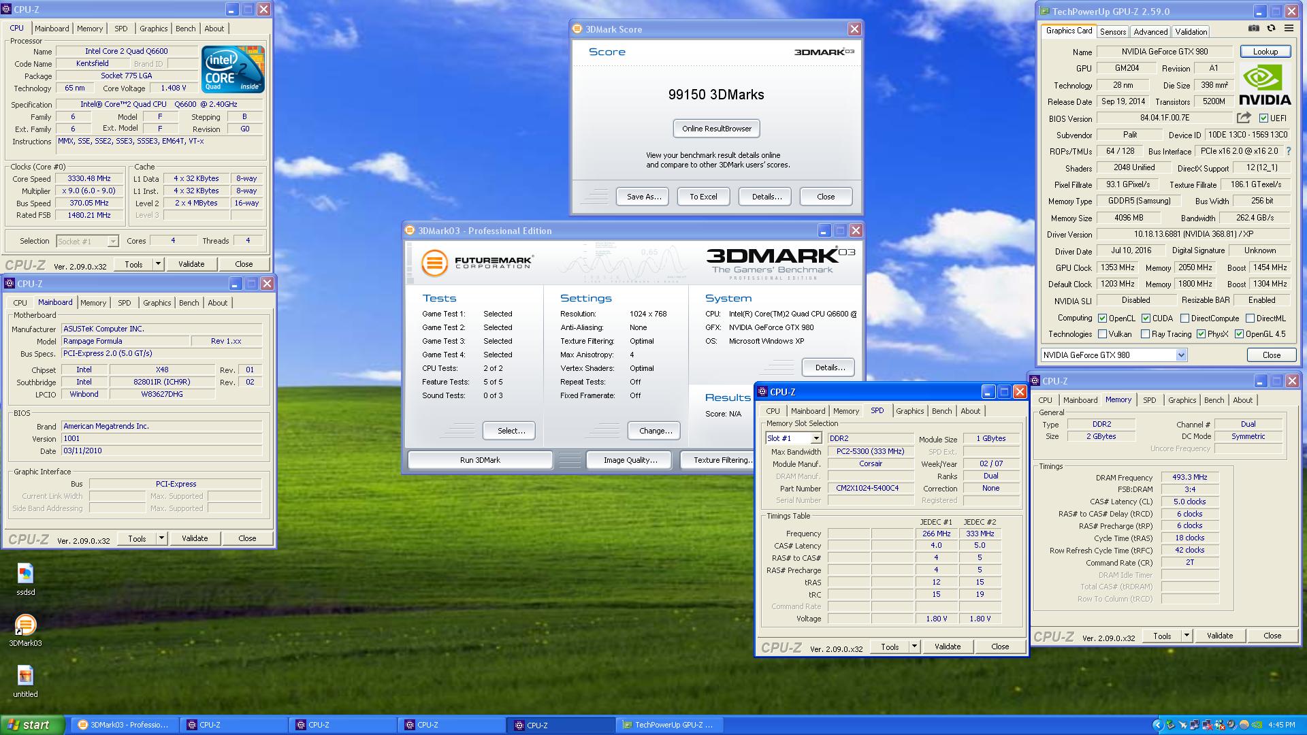
Task: Open Bench tab in CPU-Z CPU window
Action: pyautogui.click(x=185, y=29)
